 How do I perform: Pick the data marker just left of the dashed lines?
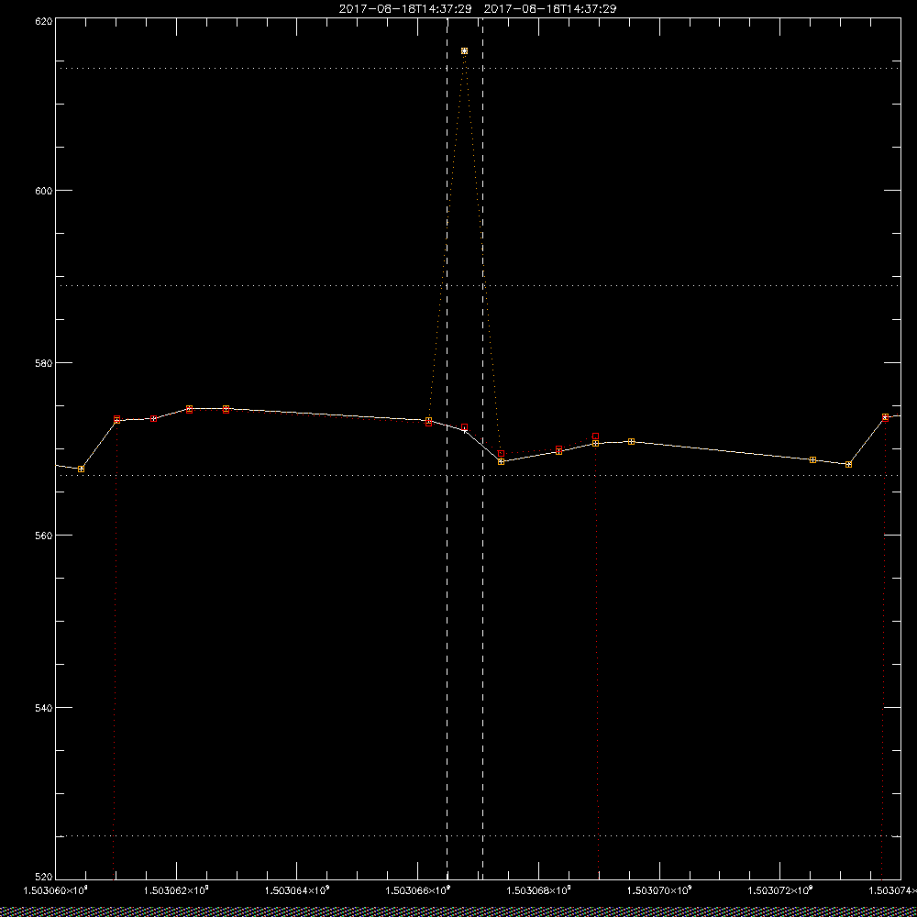point(428,421)
